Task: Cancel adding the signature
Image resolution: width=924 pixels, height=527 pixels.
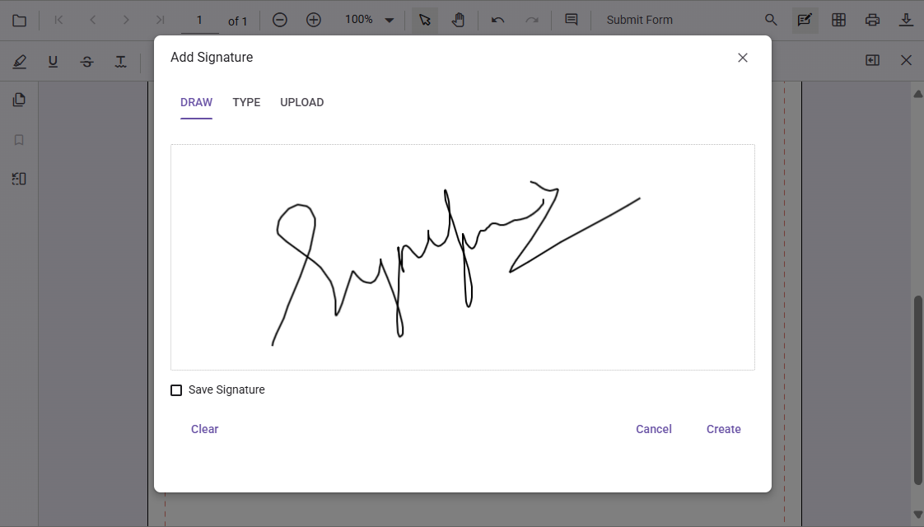Action: (x=653, y=429)
